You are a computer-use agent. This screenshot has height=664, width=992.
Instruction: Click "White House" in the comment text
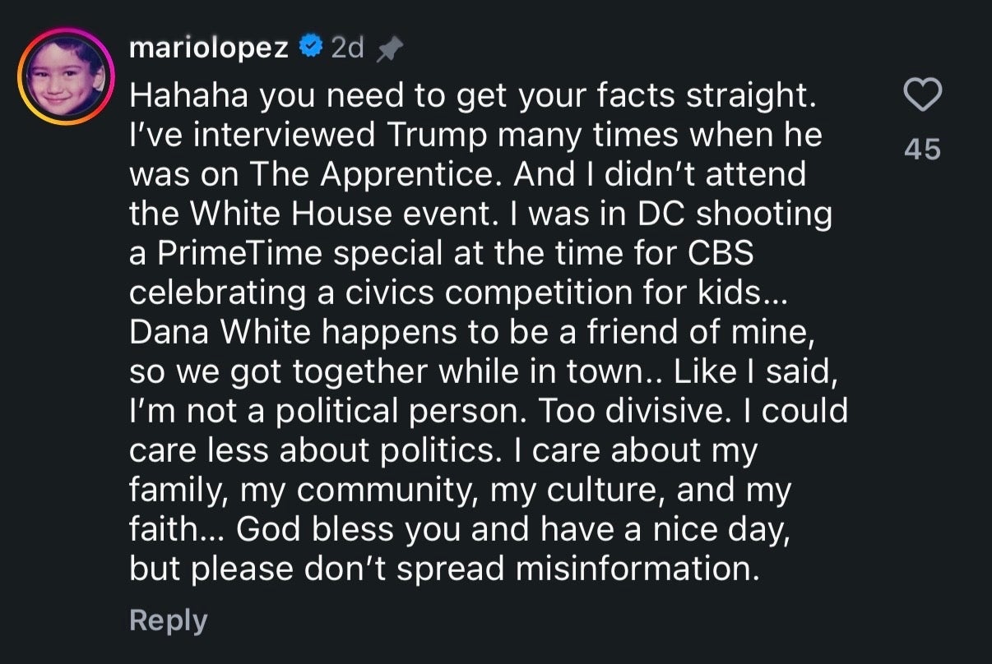pos(290,214)
